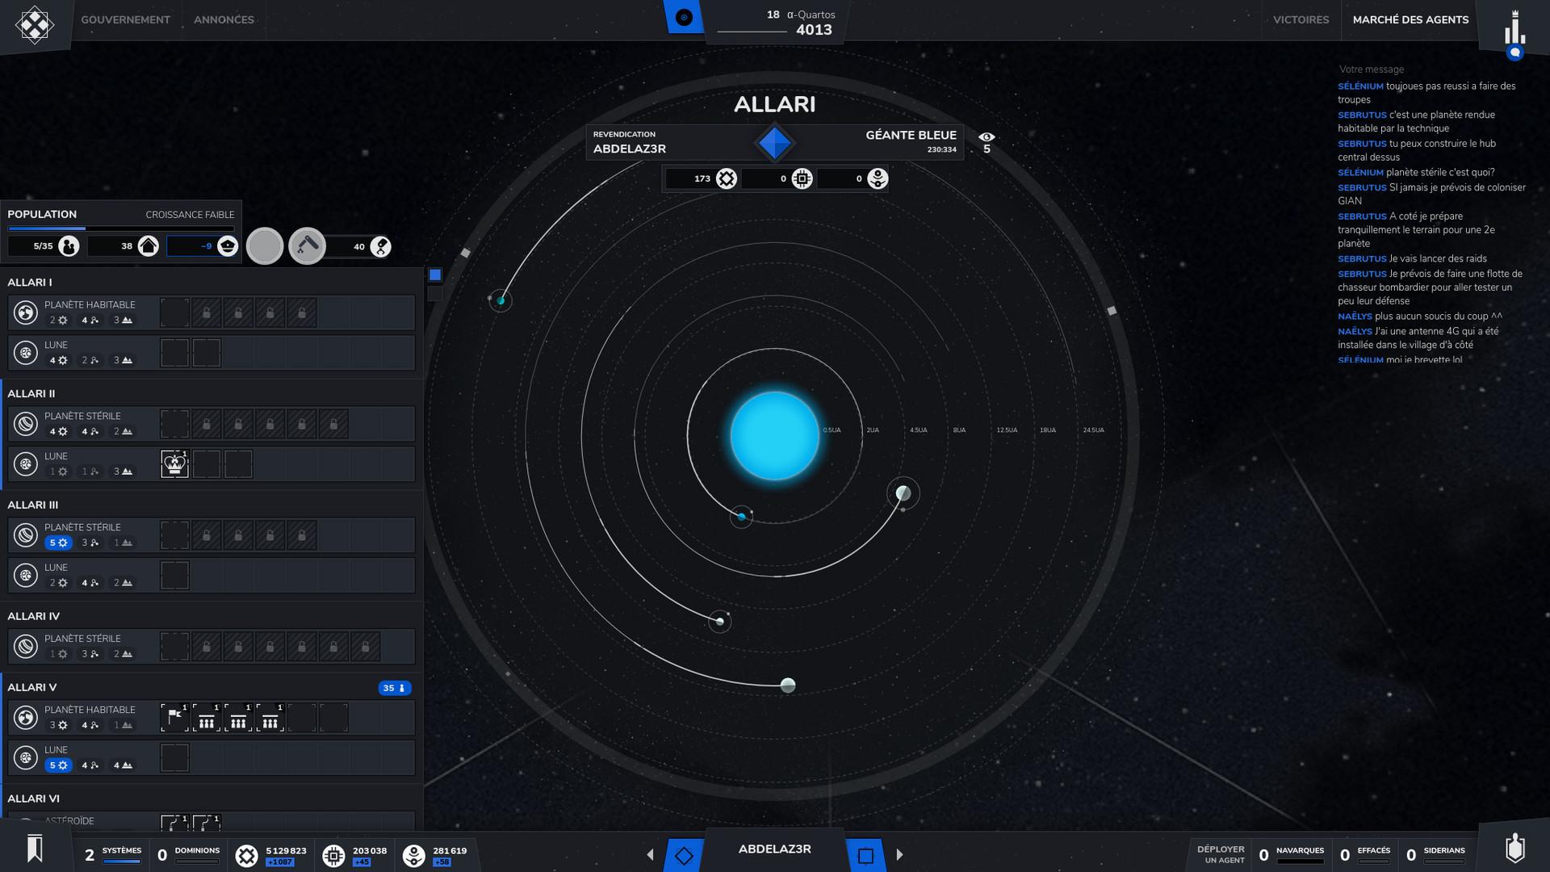Click Déployer un agent button
This screenshot has width=1550, height=872.
[x=1220, y=854]
